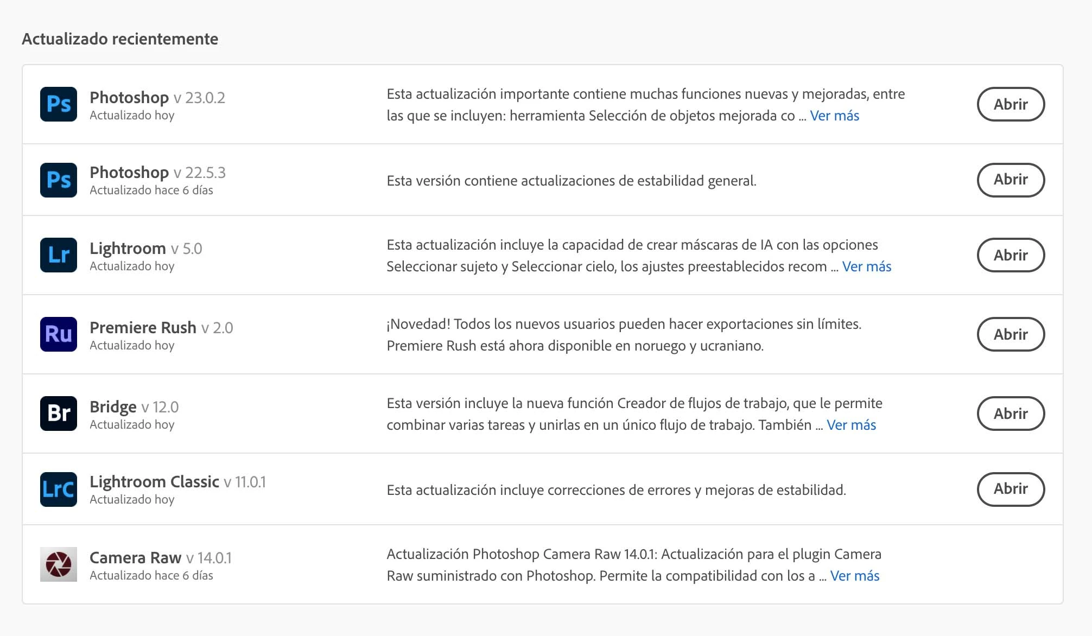
Task: Open Photoshop v23.0.2 with Abrir button
Action: 1011,104
